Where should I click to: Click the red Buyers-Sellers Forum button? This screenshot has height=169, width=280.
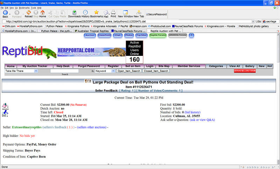coord(245,71)
